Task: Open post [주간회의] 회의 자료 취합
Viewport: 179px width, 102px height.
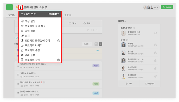Action: click(30, 82)
